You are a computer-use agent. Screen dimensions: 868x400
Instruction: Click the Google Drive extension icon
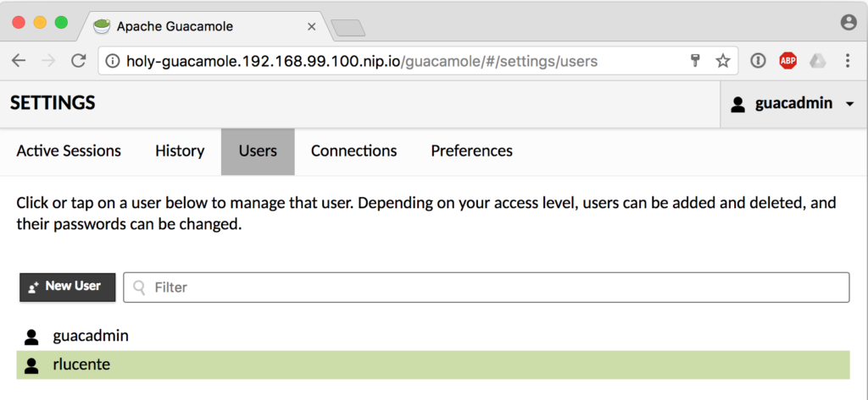click(817, 61)
